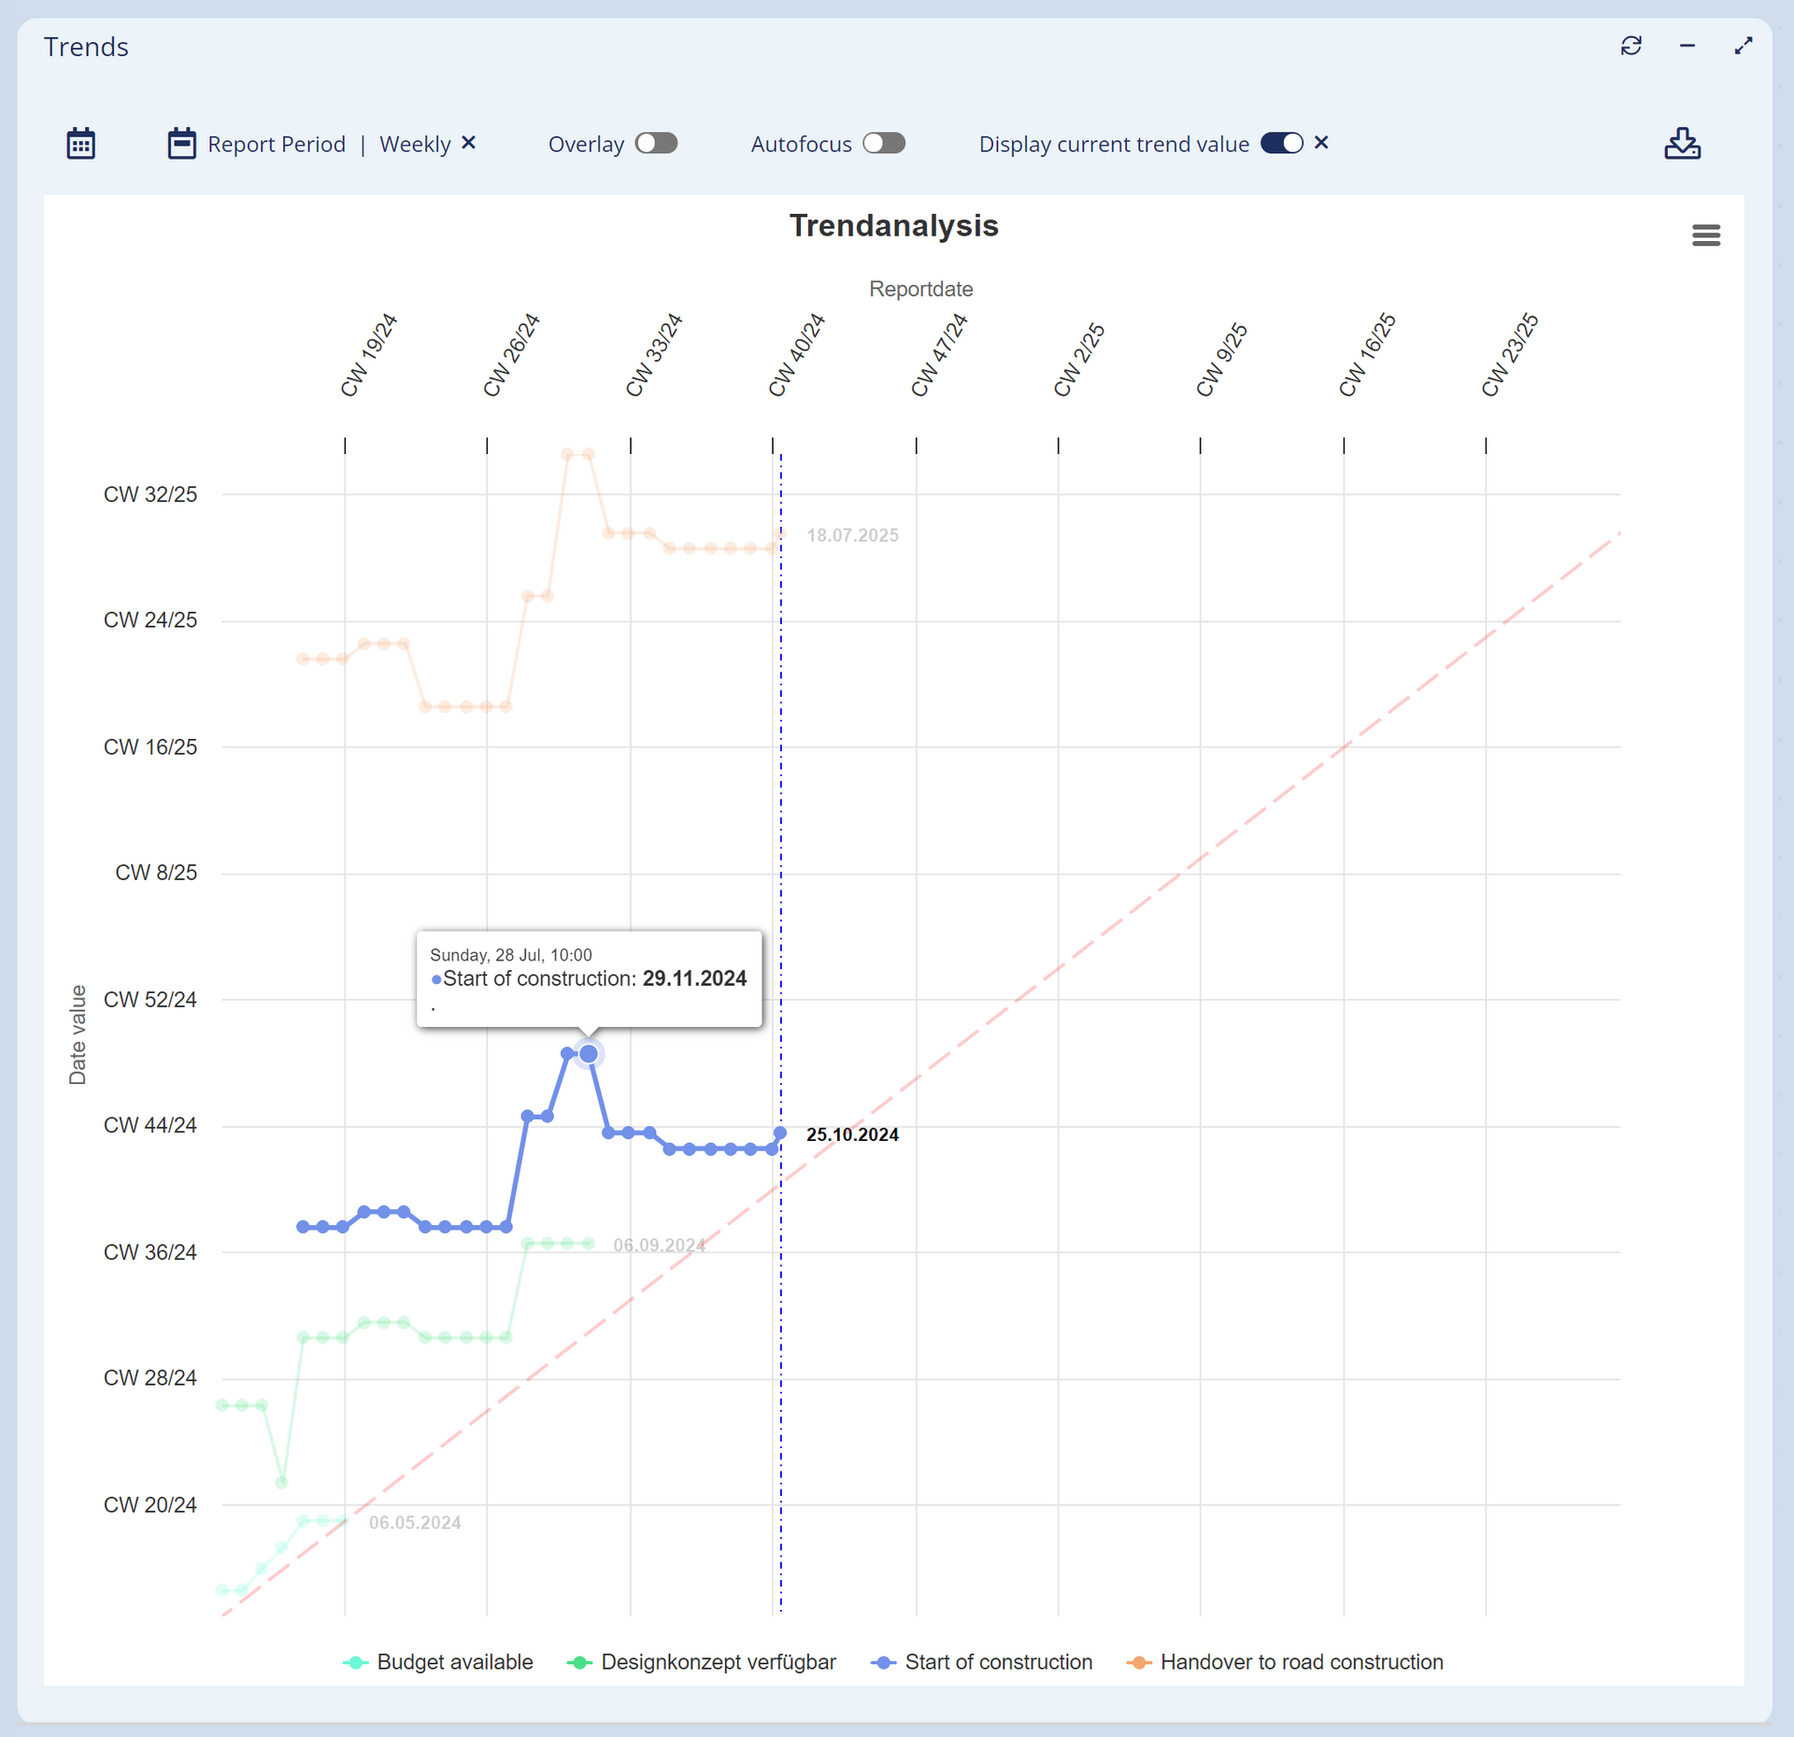Click the refresh icon in Trends header
The image size is (1794, 1737).
coord(1630,46)
